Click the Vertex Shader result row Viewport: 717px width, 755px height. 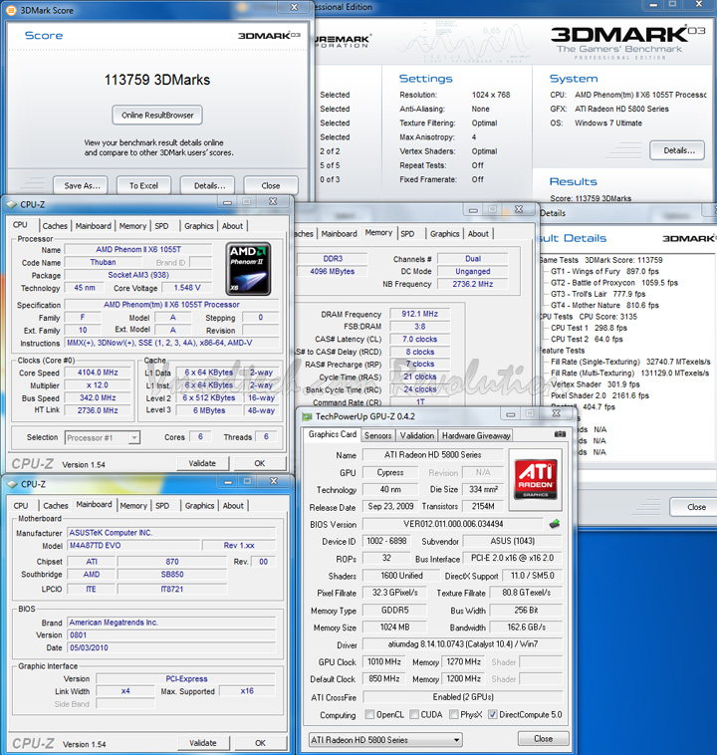point(596,384)
